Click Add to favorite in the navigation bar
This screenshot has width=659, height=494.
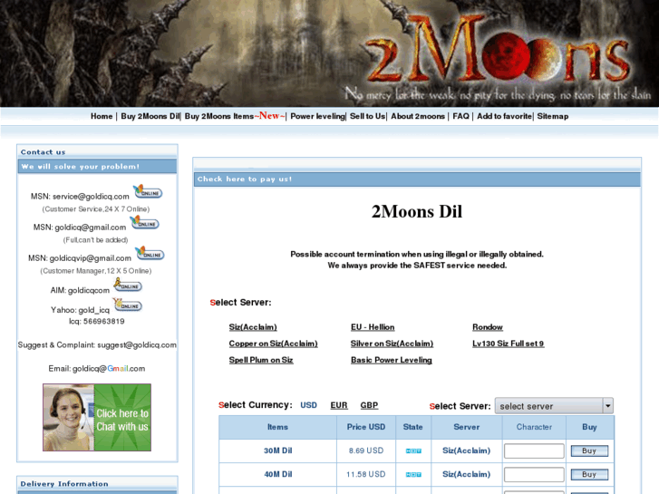504,116
